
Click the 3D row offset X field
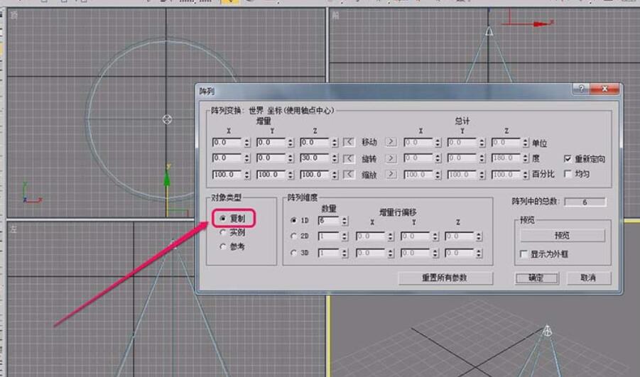coord(371,253)
